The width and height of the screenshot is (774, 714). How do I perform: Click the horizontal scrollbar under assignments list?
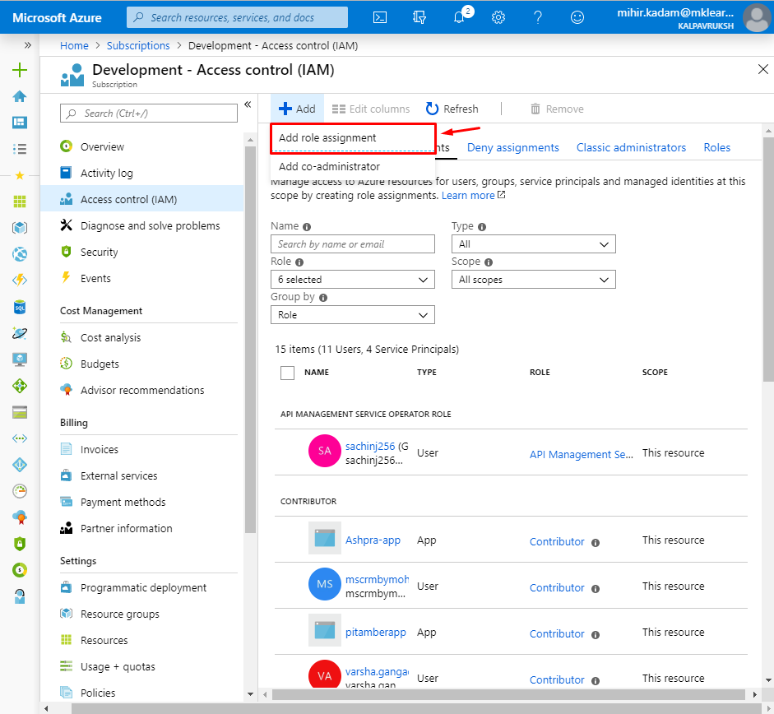point(508,695)
